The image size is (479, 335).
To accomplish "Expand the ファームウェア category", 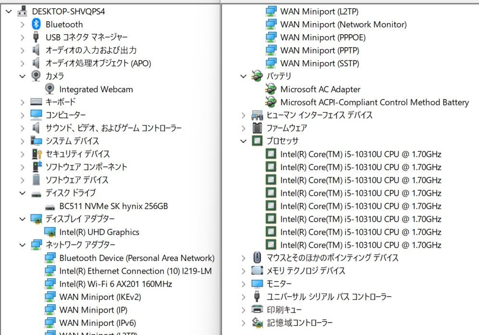I will [243, 128].
